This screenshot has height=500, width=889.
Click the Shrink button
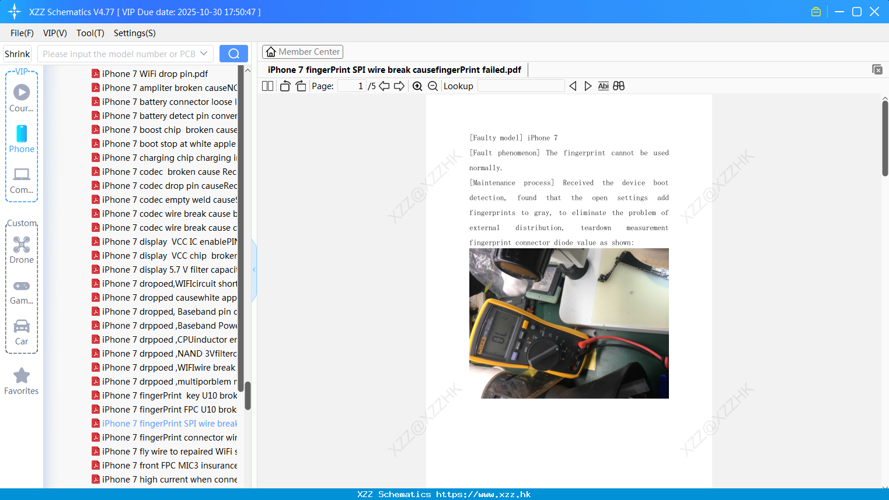click(x=18, y=54)
